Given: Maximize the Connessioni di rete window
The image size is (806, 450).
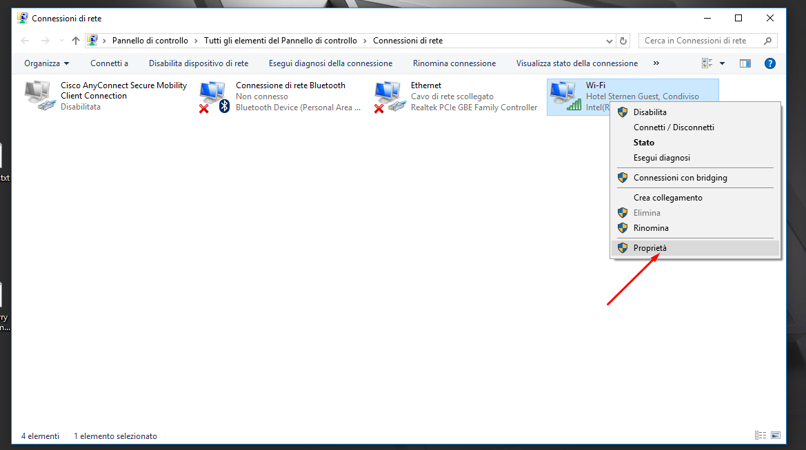Looking at the screenshot, I should [x=738, y=18].
